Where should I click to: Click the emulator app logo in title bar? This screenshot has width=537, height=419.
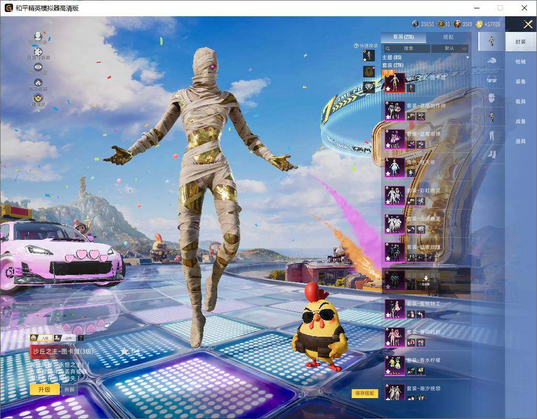[x=8, y=8]
